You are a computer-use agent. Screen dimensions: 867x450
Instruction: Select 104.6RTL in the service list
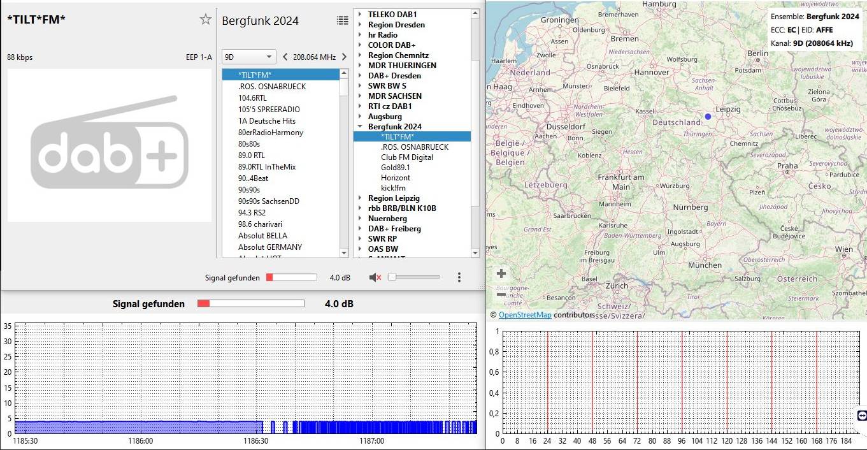tap(252, 98)
